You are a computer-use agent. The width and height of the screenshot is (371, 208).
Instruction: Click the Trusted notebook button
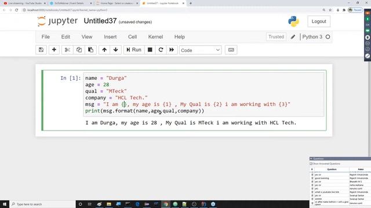click(x=276, y=37)
